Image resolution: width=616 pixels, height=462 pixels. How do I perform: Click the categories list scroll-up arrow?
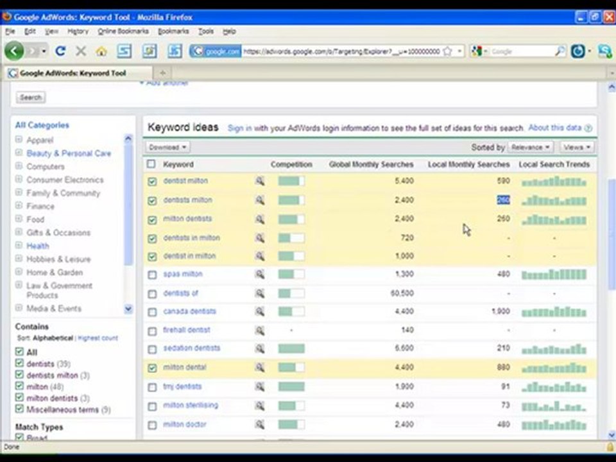click(x=128, y=139)
